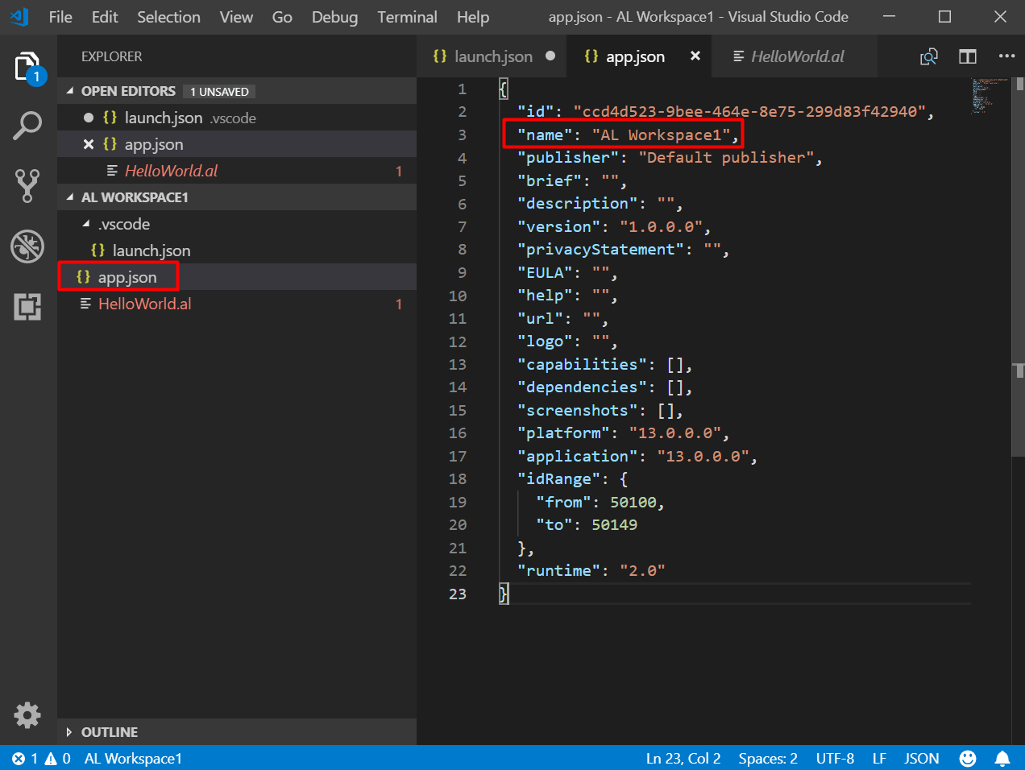The image size is (1025, 770).
Task: Open the Search view in the activity bar
Action: point(27,126)
